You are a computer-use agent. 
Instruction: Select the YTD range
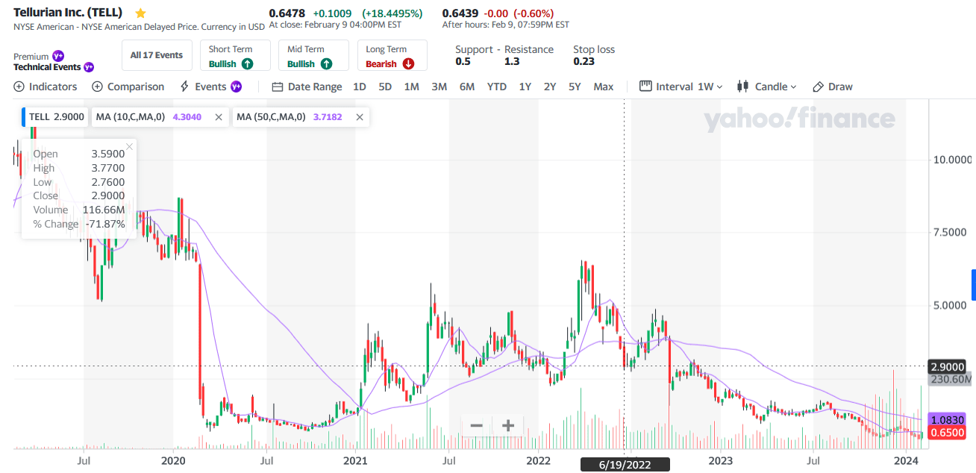tap(497, 87)
